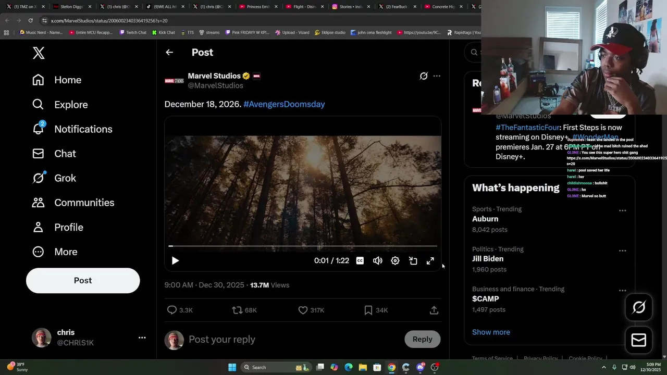Open the Auburn trending topic

click(x=485, y=219)
